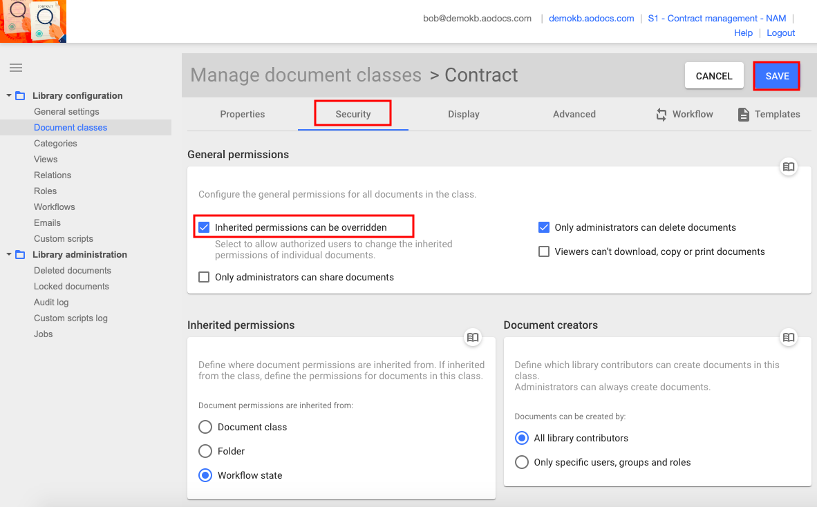Image resolution: width=817 pixels, height=507 pixels.
Task: Click the Templates document icon
Action: (744, 115)
